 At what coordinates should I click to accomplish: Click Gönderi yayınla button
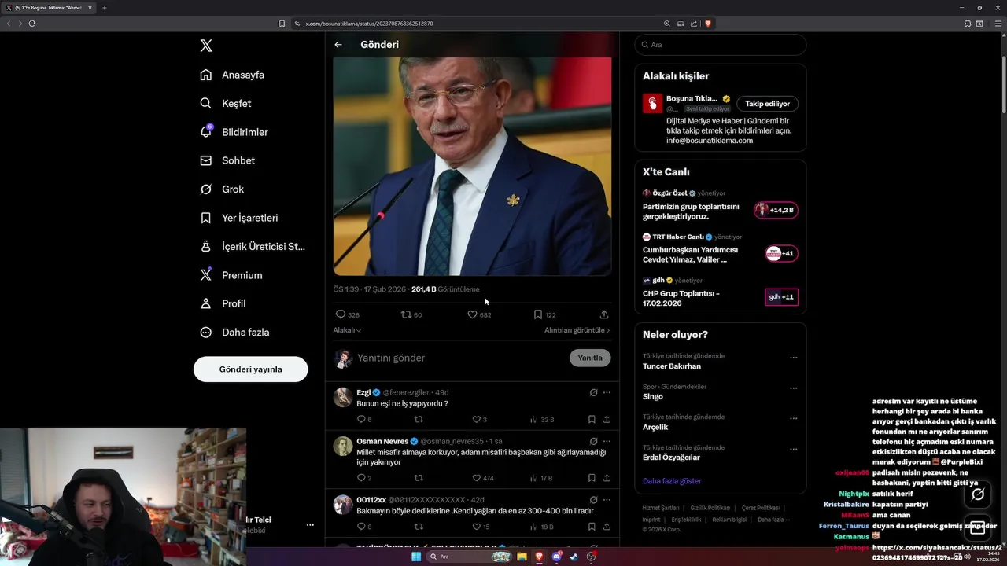coord(250,369)
